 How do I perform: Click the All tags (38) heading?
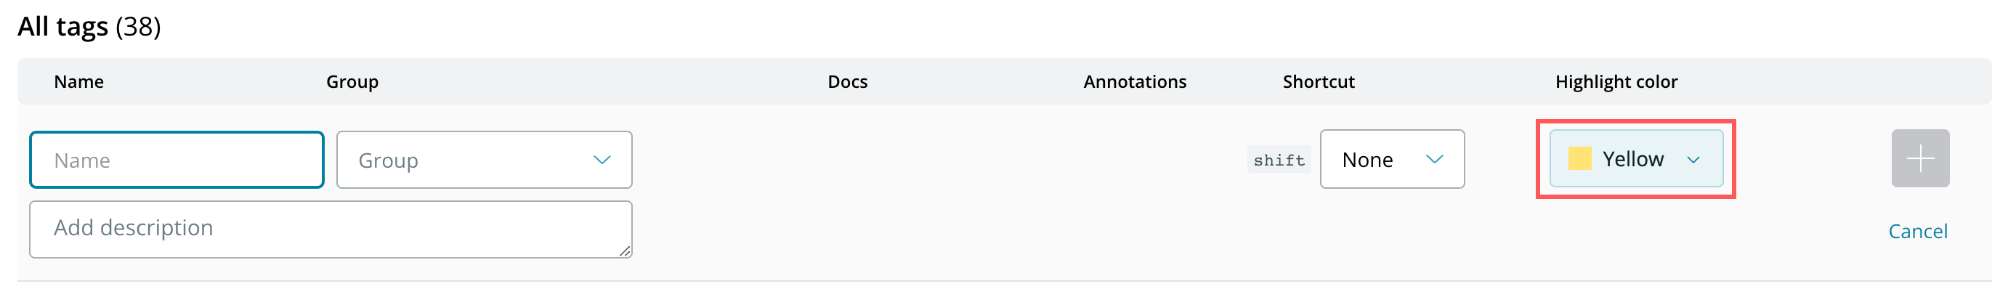point(89,26)
